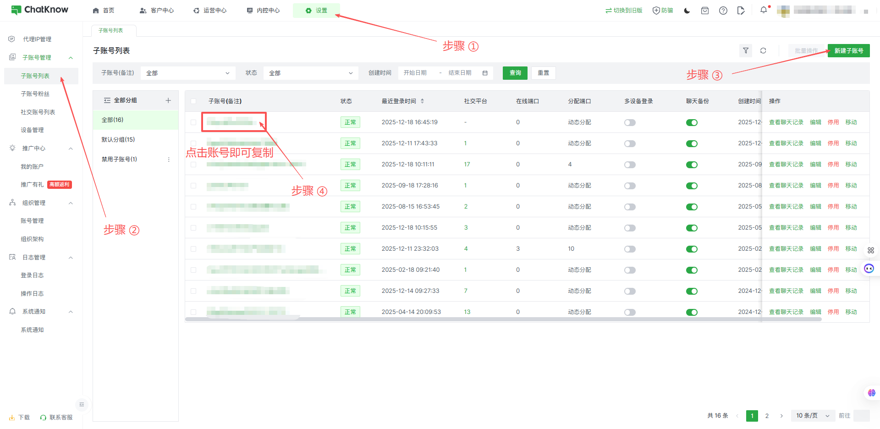
Task: Enable 多设备登录 toggle in first row
Action: 630,122
